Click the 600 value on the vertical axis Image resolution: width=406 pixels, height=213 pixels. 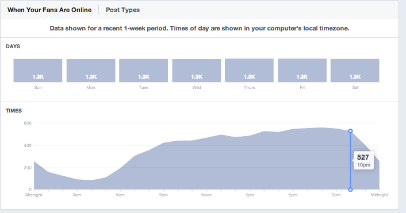28,123
